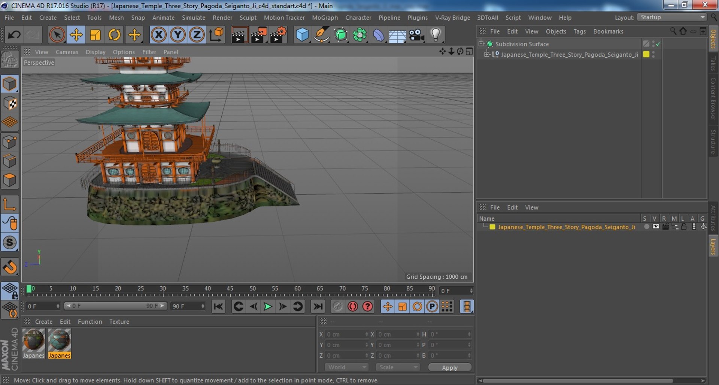Click frame 45 on the timeline ruler
Image resolution: width=719 pixels, height=385 pixels.
coord(230,289)
